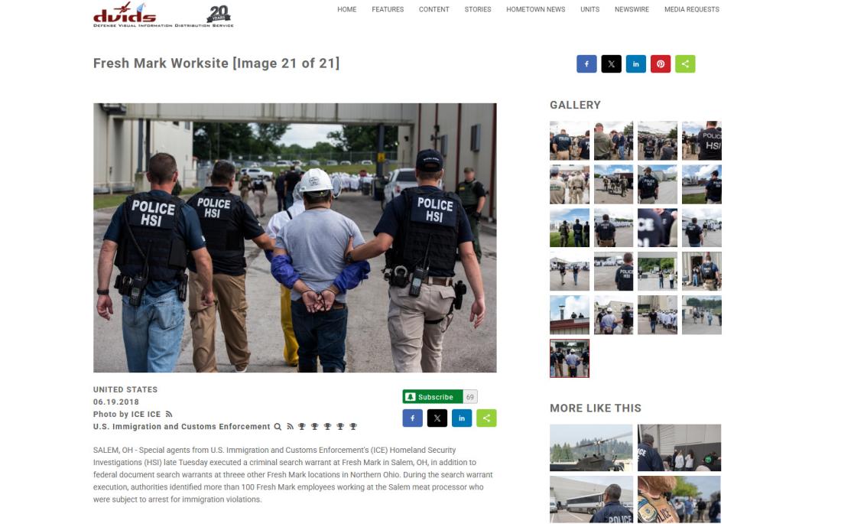Click RSS feed icon beside Photo by ICE
Image resolution: width=841 pixels, height=524 pixels.
click(169, 414)
